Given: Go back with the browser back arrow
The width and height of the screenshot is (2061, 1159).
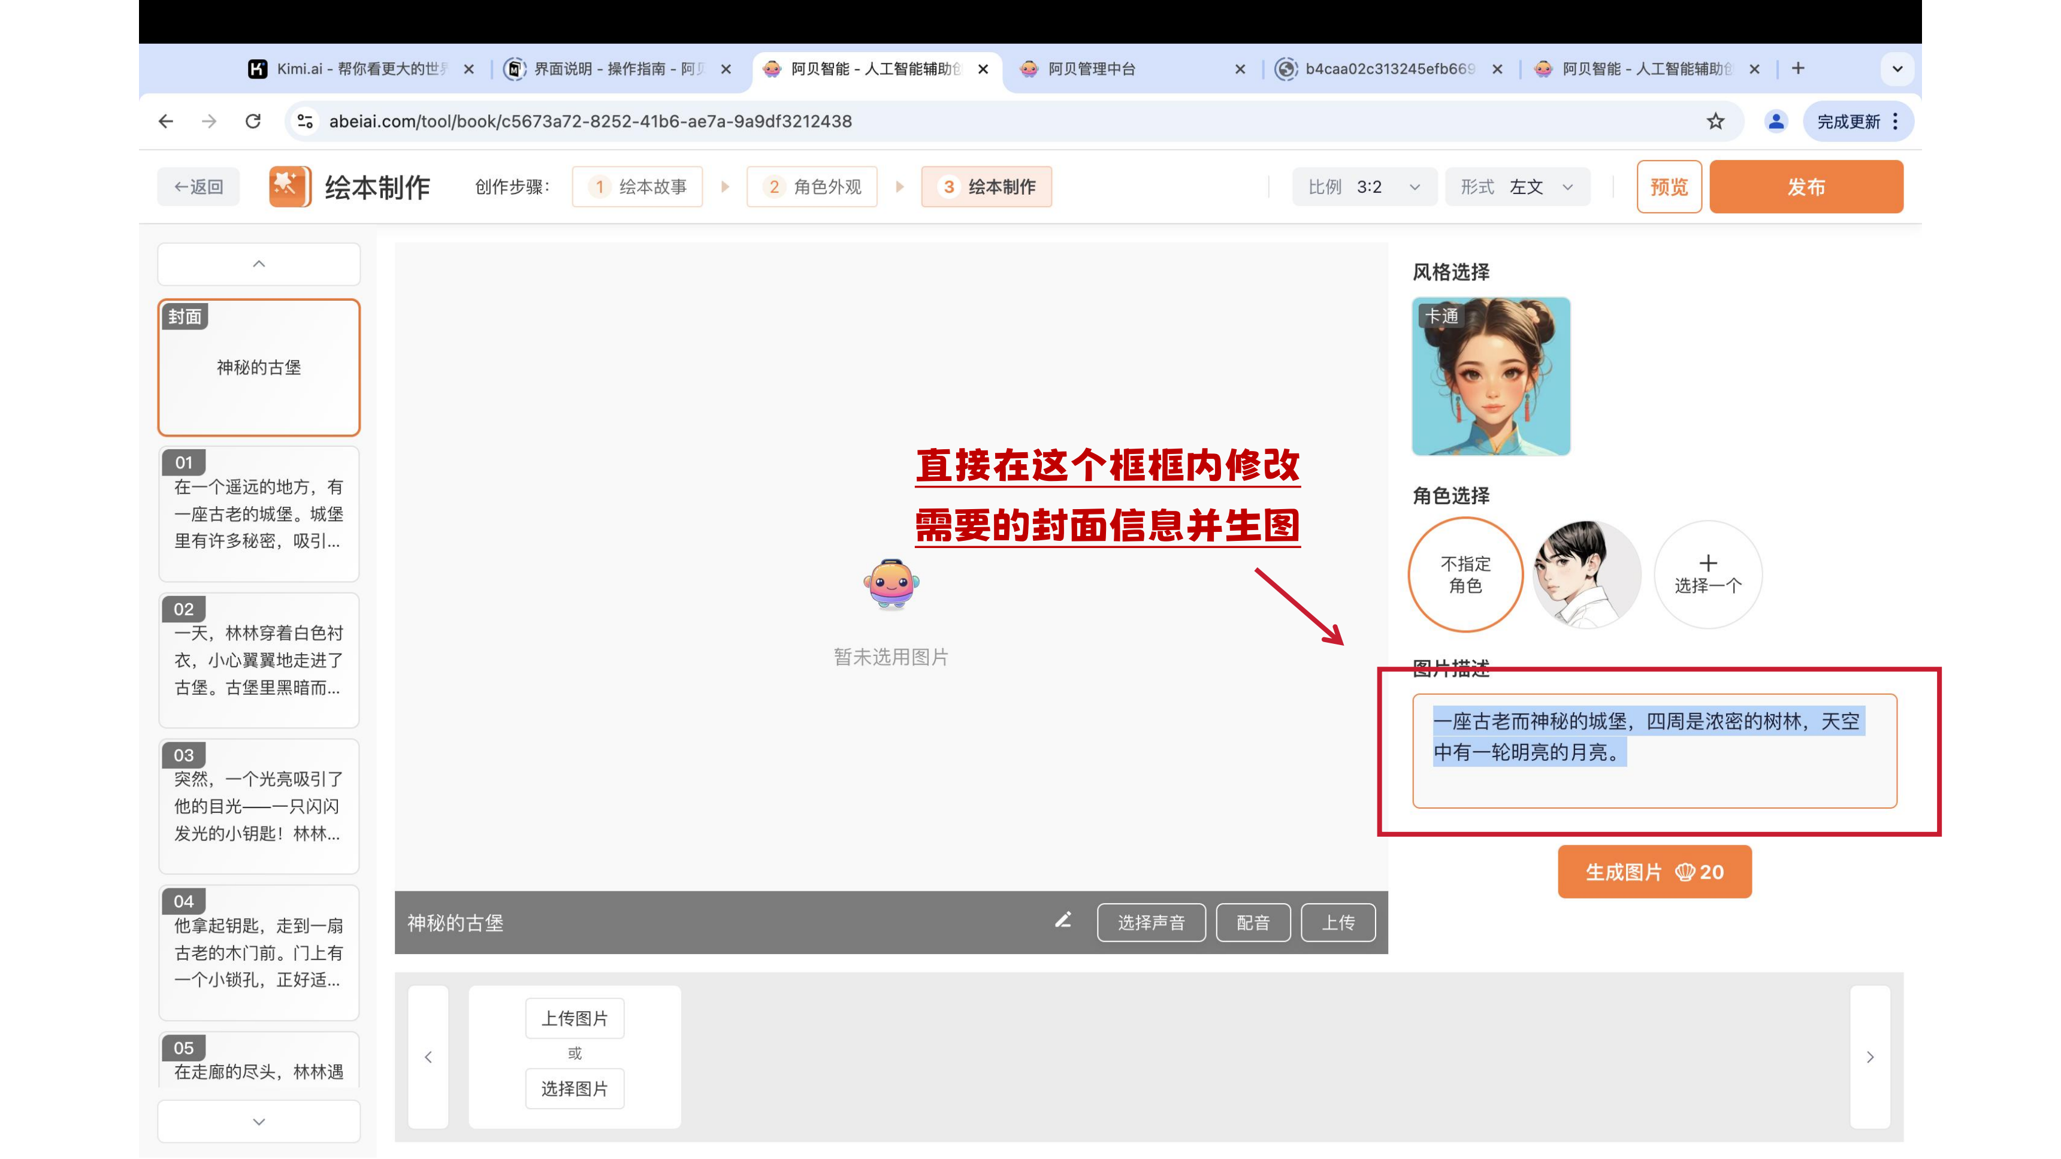Looking at the screenshot, I should 165,122.
